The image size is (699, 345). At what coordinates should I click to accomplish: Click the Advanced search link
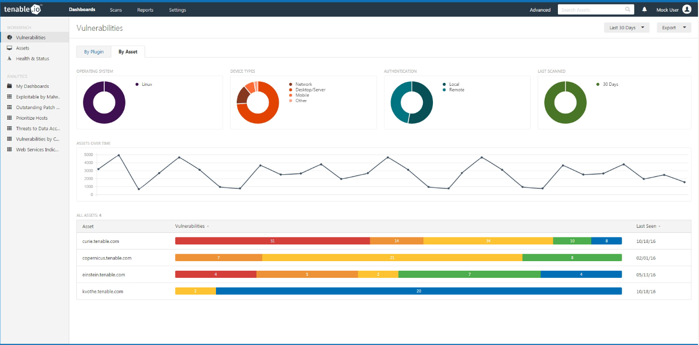pyautogui.click(x=540, y=10)
